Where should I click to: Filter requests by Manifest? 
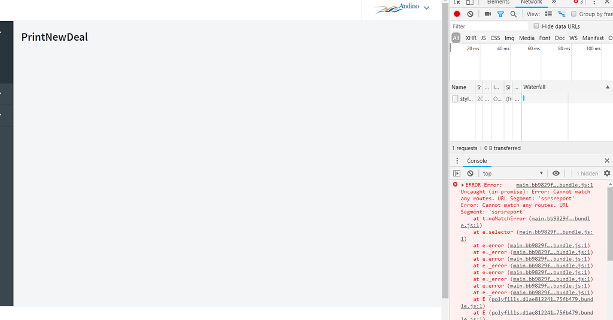coord(593,38)
